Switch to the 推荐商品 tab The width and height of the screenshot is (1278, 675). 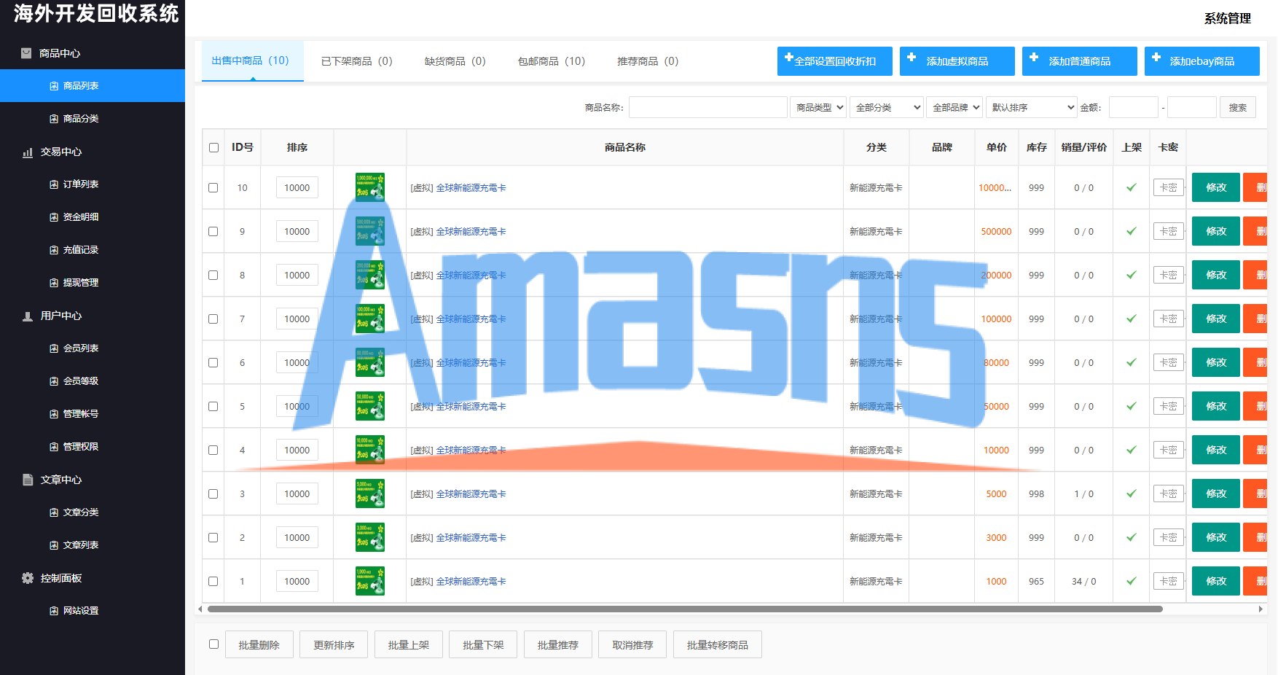pos(648,61)
